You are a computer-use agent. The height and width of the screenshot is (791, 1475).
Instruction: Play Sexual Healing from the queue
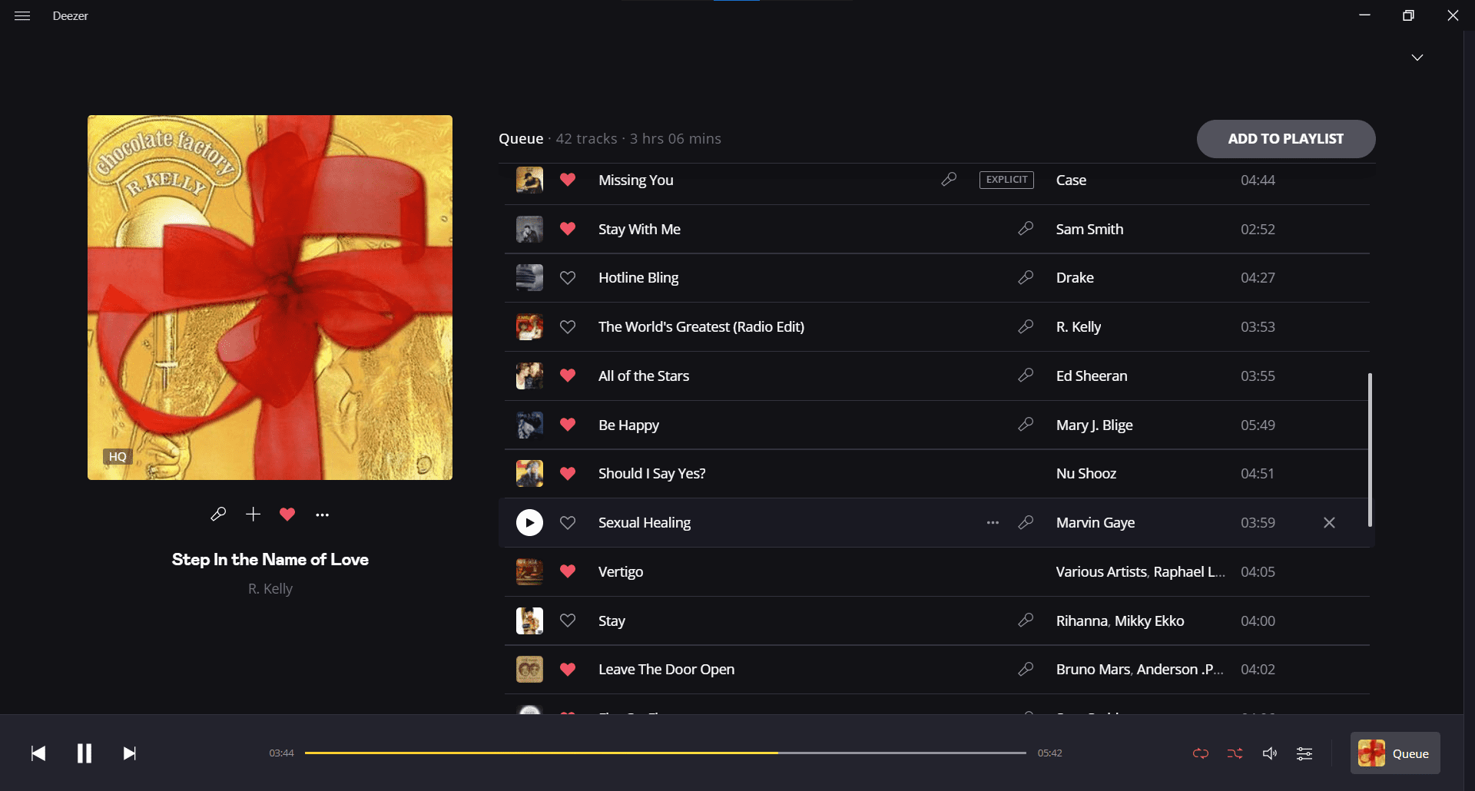[529, 522]
